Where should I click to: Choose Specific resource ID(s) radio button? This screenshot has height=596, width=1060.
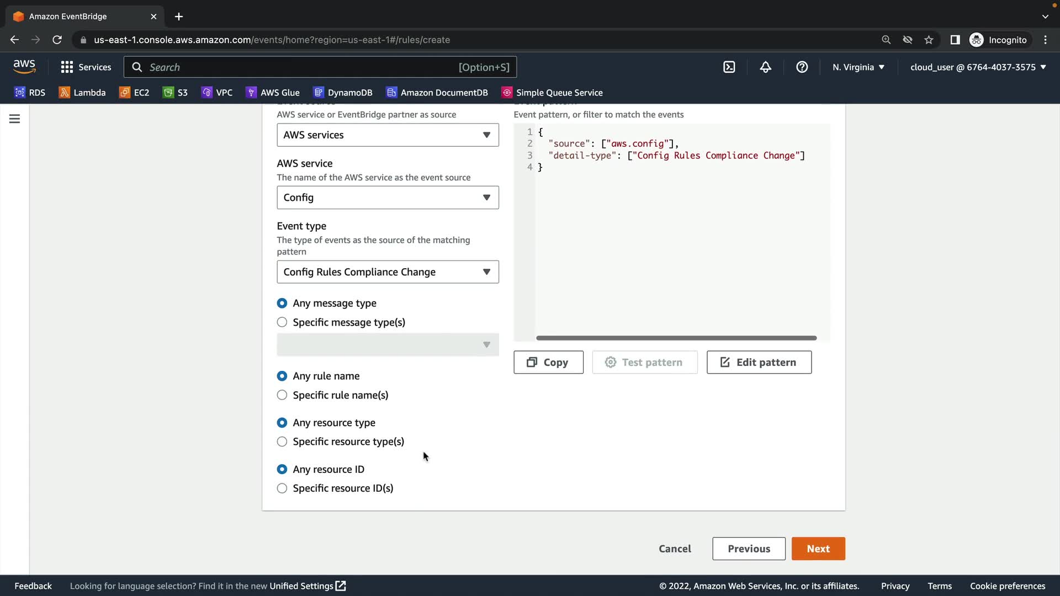coord(282,488)
